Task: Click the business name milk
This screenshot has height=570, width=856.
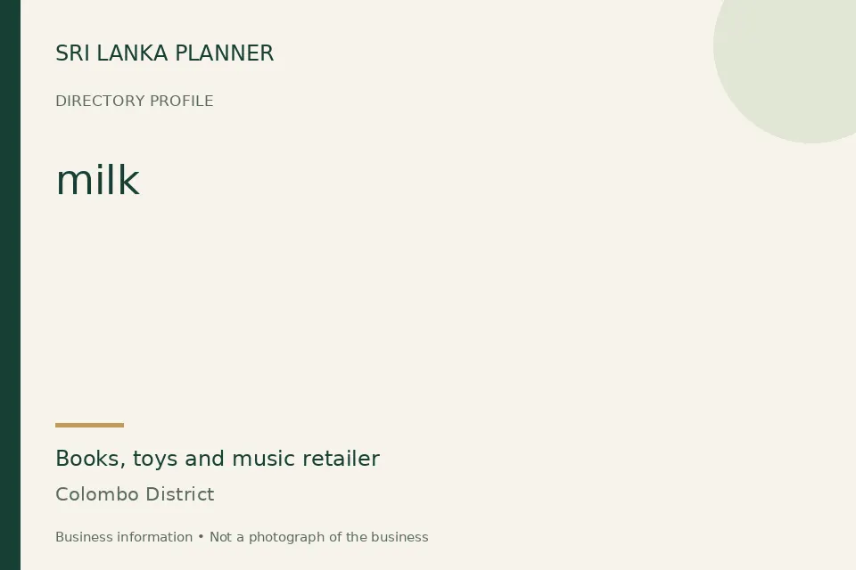Action: coord(98,179)
